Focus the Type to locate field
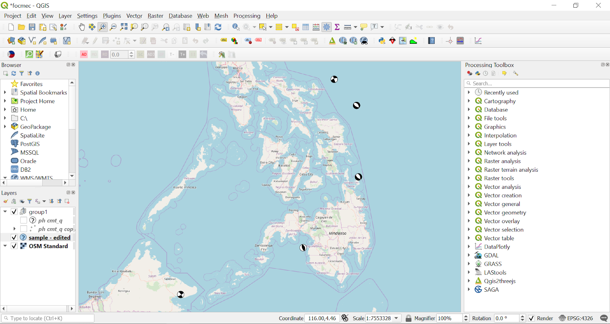Image resolution: width=610 pixels, height=324 pixels. pyautogui.click(x=48, y=318)
